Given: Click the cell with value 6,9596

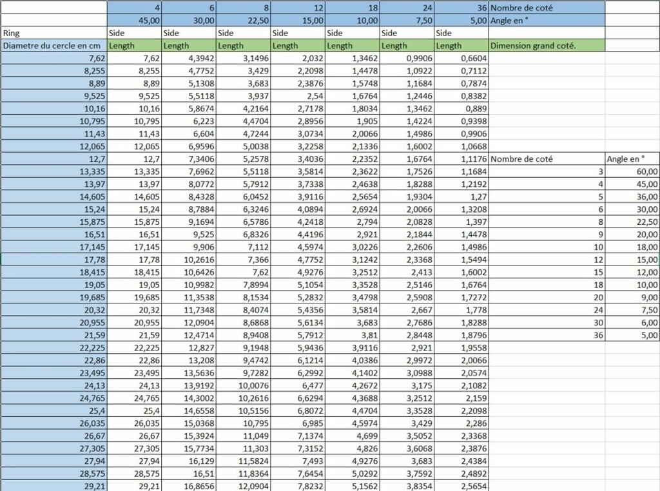Looking at the screenshot, I should coord(189,146).
